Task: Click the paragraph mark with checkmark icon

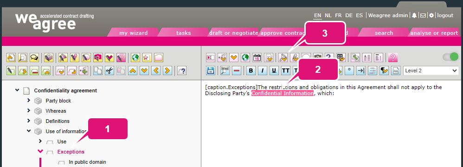Action: tap(384, 71)
